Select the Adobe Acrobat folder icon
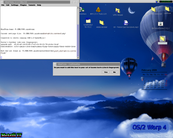Viewport: 173px width, 138px height. click(102, 23)
